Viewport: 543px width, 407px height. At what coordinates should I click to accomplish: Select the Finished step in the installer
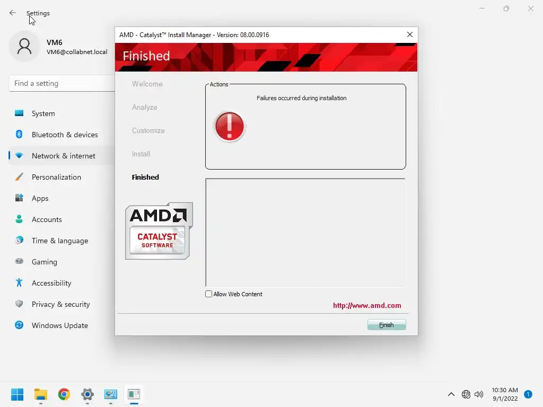[145, 177]
